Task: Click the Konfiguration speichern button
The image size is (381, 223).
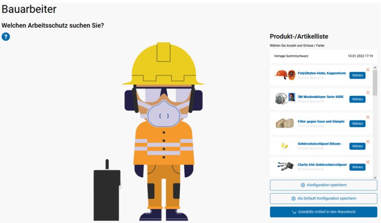Action: coord(323,185)
